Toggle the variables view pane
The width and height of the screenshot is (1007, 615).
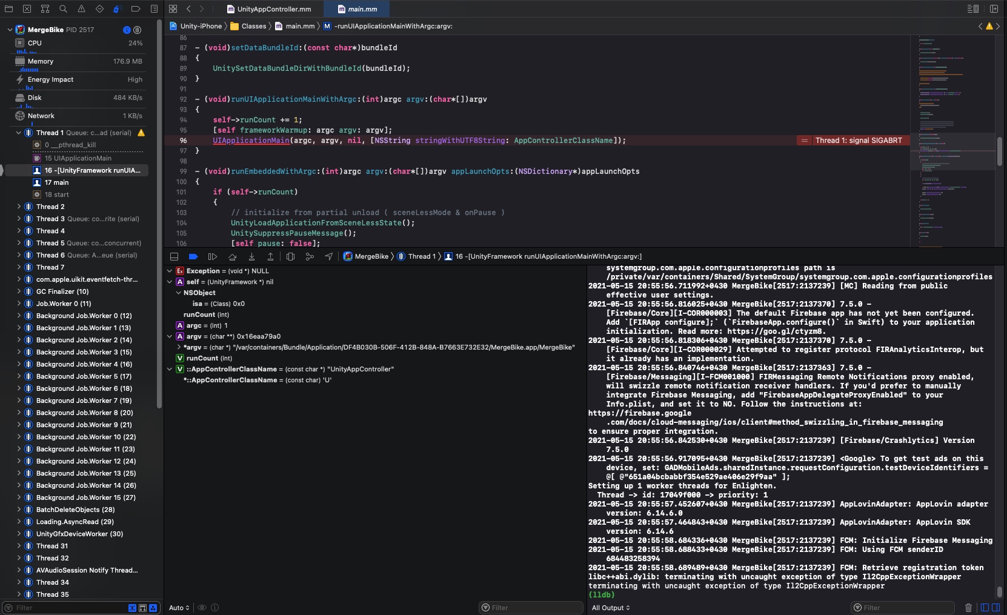point(986,608)
